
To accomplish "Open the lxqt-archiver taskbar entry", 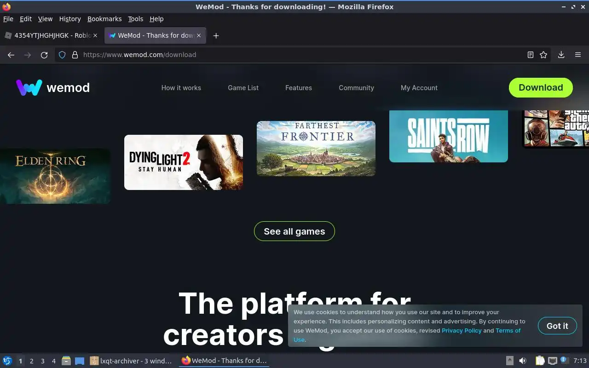I will tap(132, 361).
